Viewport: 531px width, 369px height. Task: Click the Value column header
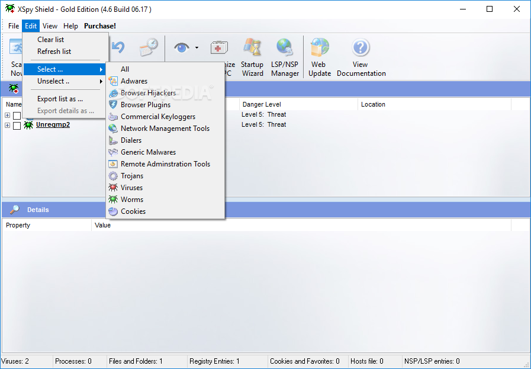point(301,225)
